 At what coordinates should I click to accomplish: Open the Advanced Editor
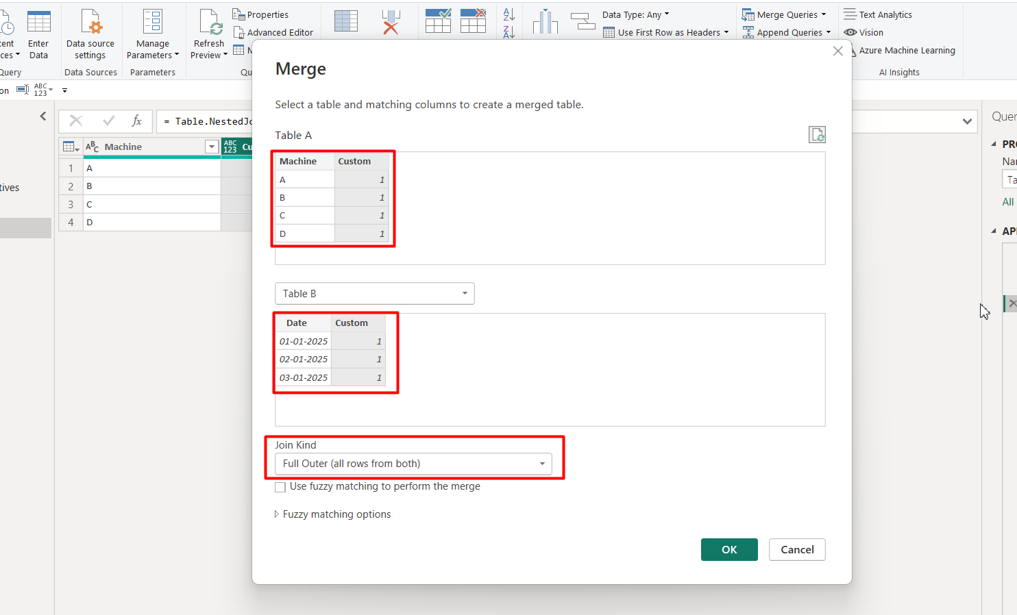pos(273,32)
